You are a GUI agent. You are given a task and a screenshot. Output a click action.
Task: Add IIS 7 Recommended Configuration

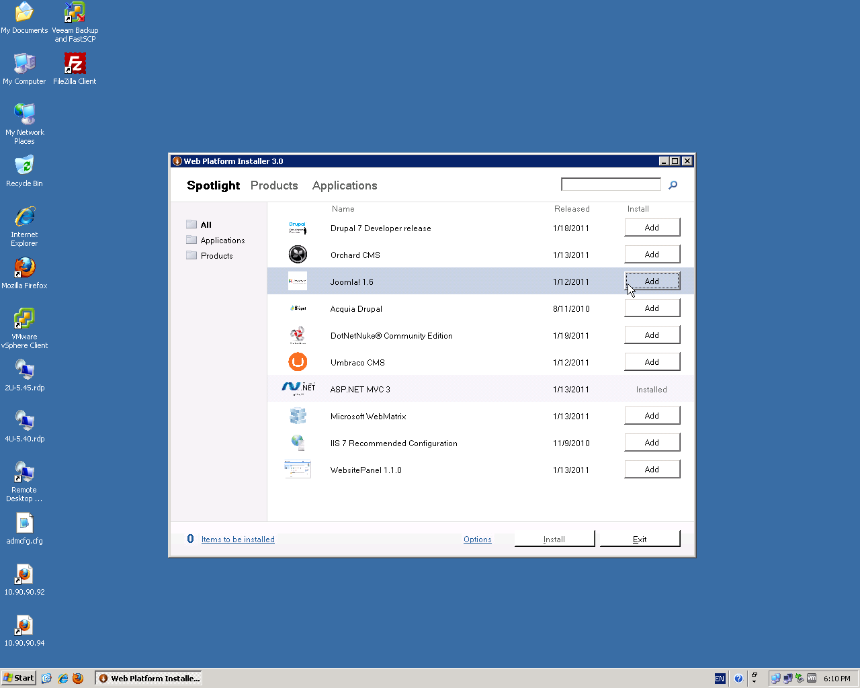coord(652,443)
